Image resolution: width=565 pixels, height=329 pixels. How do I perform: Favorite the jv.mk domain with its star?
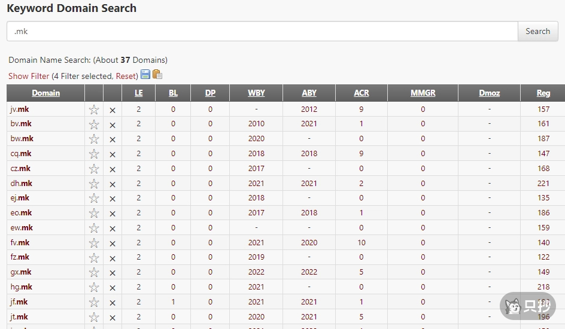[94, 109]
